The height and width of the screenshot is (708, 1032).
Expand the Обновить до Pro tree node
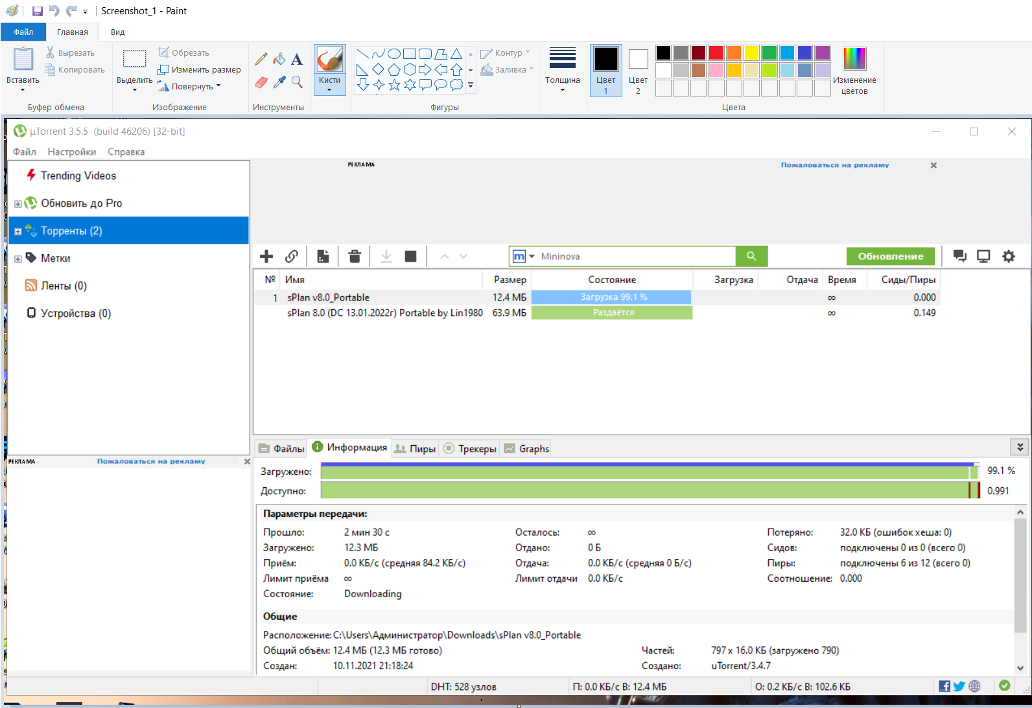(18, 204)
